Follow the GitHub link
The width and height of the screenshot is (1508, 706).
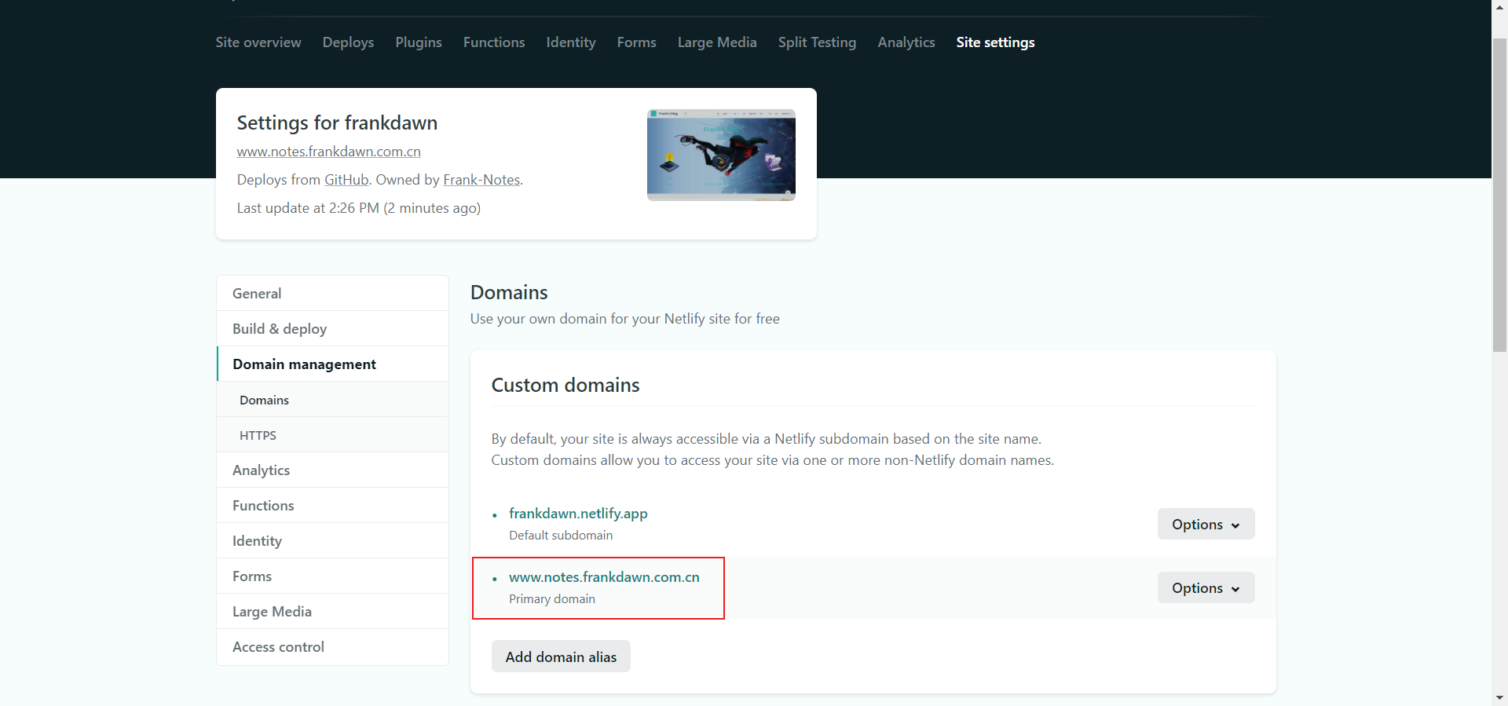(x=346, y=180)
